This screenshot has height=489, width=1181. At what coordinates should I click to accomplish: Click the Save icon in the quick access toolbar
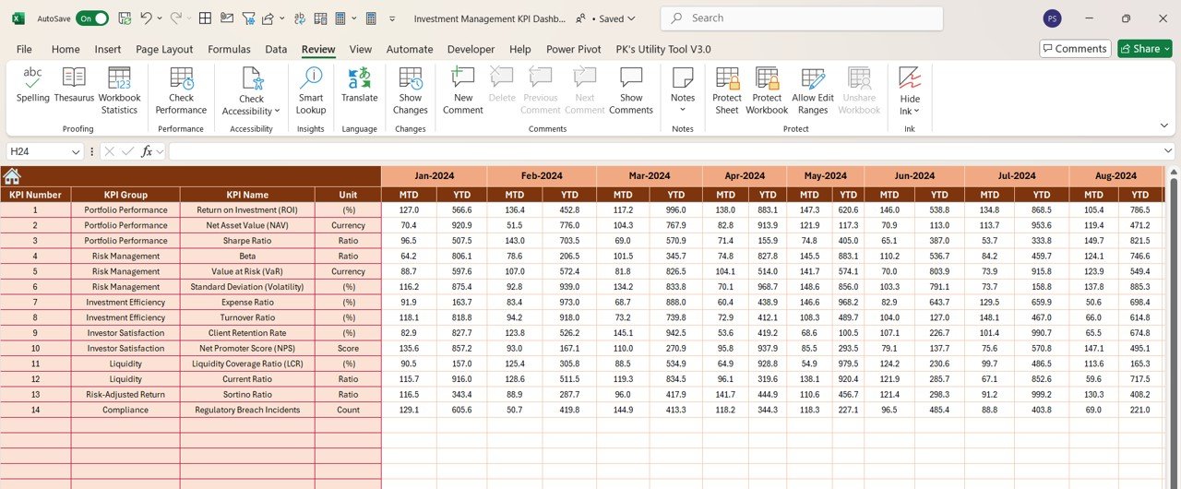click(125, 18)
